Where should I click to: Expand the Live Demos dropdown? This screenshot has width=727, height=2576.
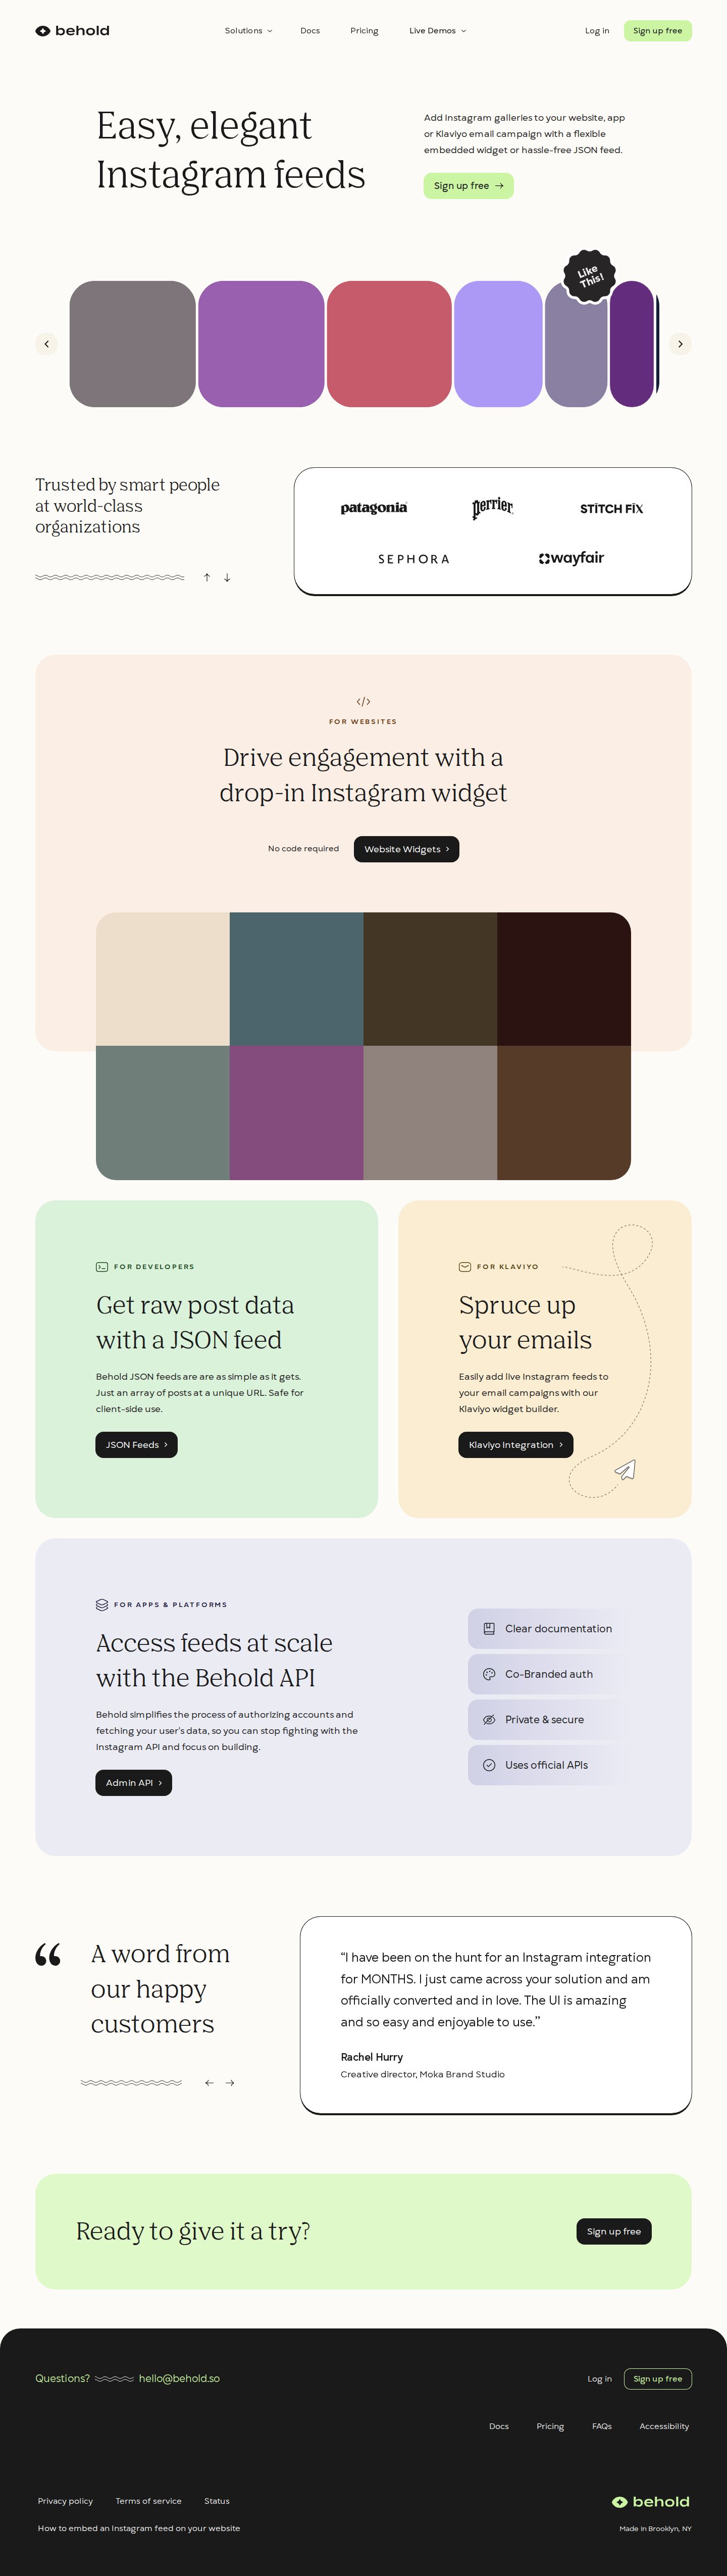pos(437,31)
